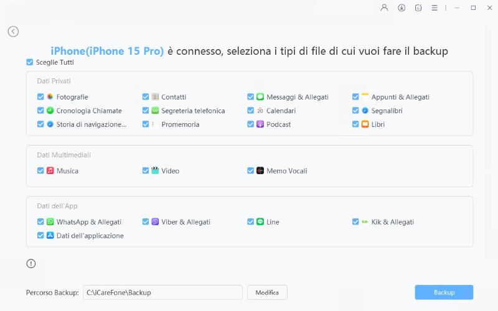Click the Percorso Backup path field

click(x=162, y=292)
